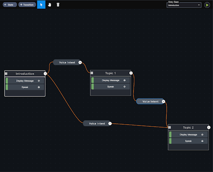
Task: Run the state machine with play button
Action: [207, 5]
